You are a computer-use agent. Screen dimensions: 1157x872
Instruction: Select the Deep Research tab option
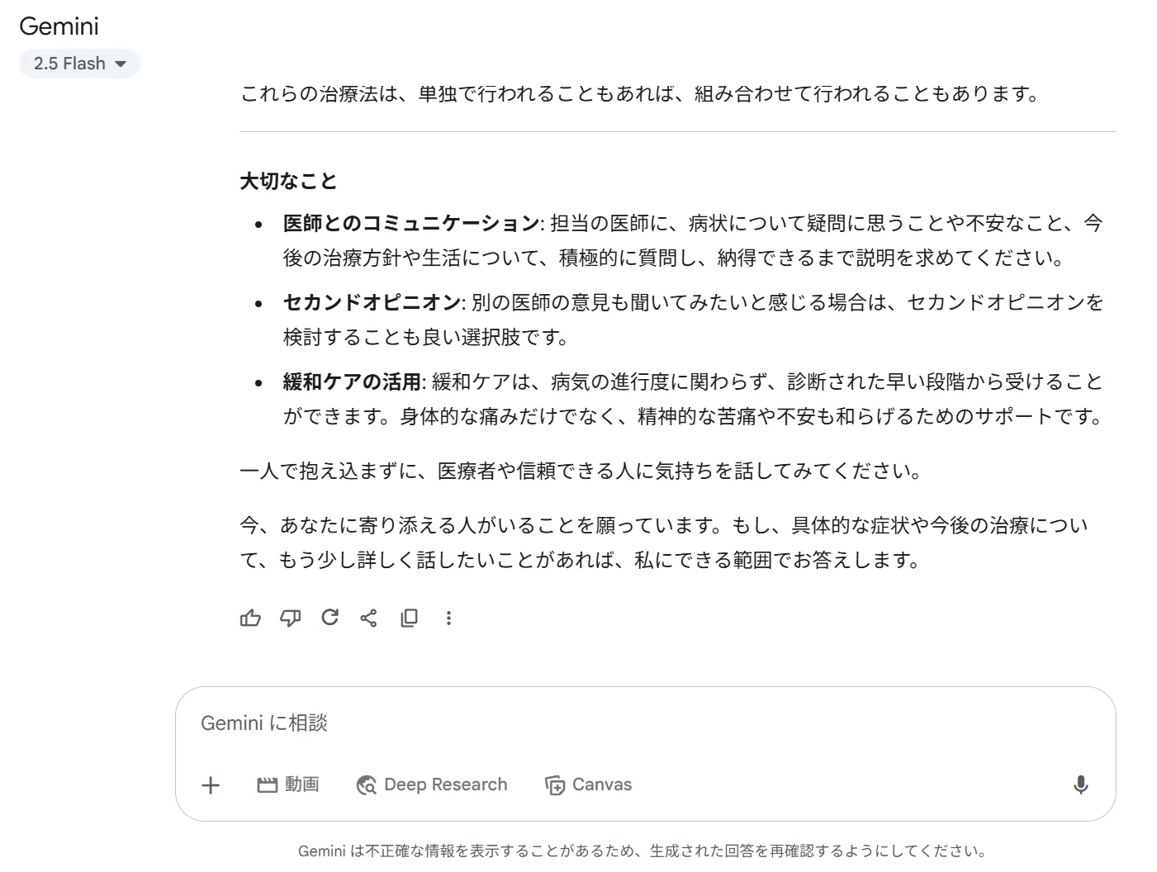point(431,785)
